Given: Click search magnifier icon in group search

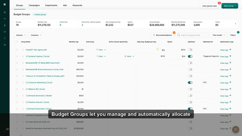Looking at the screenshot, I should [x=178, y=35].
